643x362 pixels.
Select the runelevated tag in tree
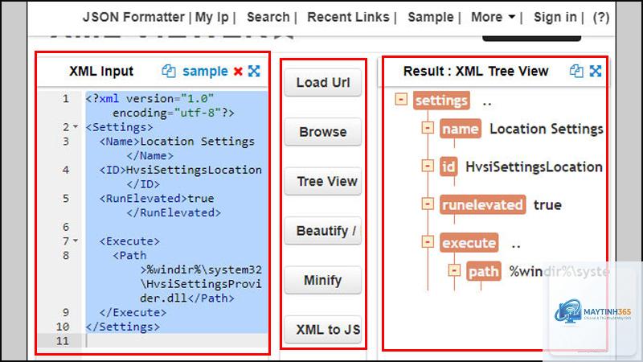click(x=482, y=205)
